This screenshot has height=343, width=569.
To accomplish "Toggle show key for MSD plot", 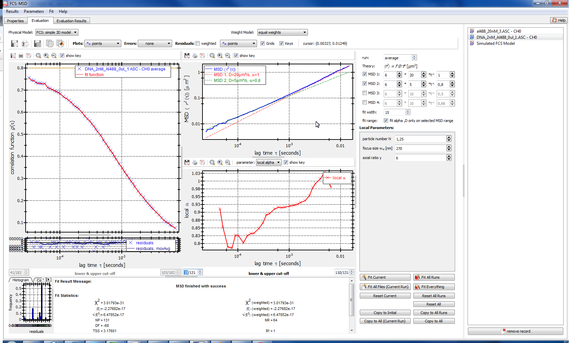I will point(236,56).
